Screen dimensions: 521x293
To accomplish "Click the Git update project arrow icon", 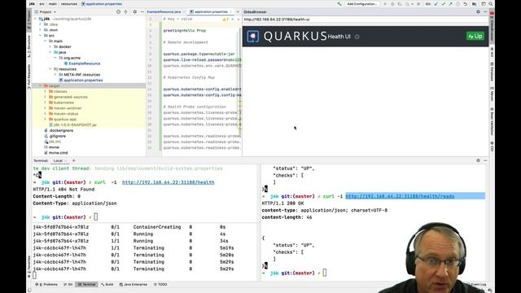I will pyautogui.click(x=436, y=4).
